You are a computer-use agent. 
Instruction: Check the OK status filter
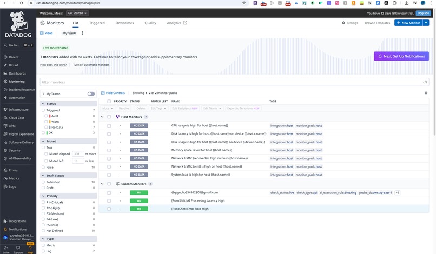[x=43, y=133]
